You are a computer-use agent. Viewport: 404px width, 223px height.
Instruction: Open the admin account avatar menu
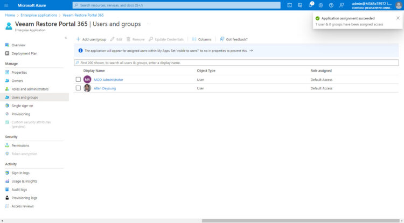point(398,5)
